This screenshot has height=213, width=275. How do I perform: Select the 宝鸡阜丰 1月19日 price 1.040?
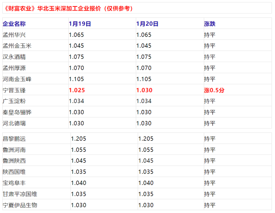click(78, 183)
